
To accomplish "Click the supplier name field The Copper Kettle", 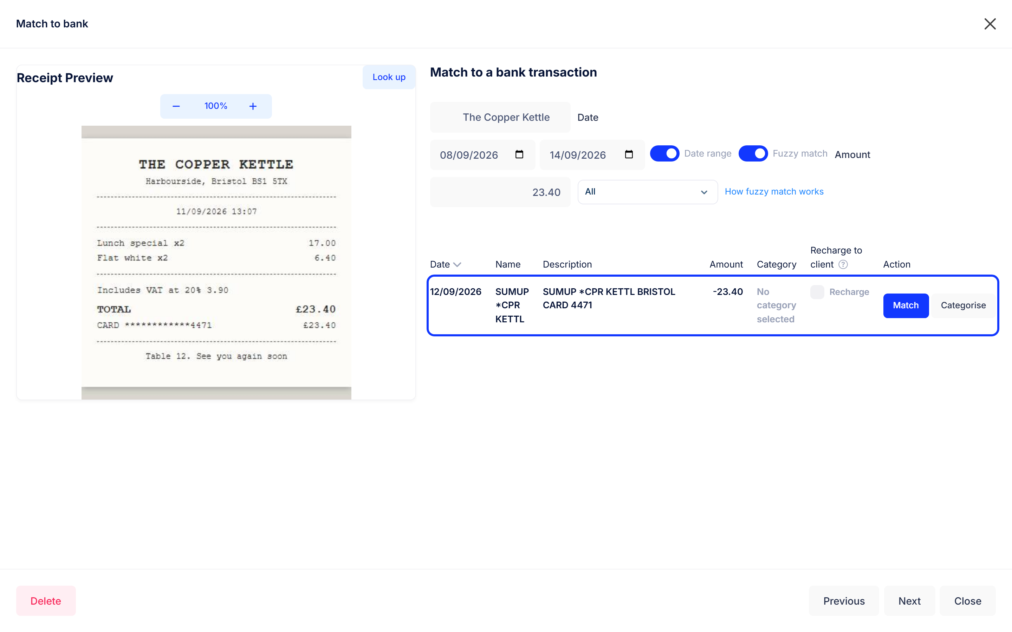I will (x=500, y=117).
